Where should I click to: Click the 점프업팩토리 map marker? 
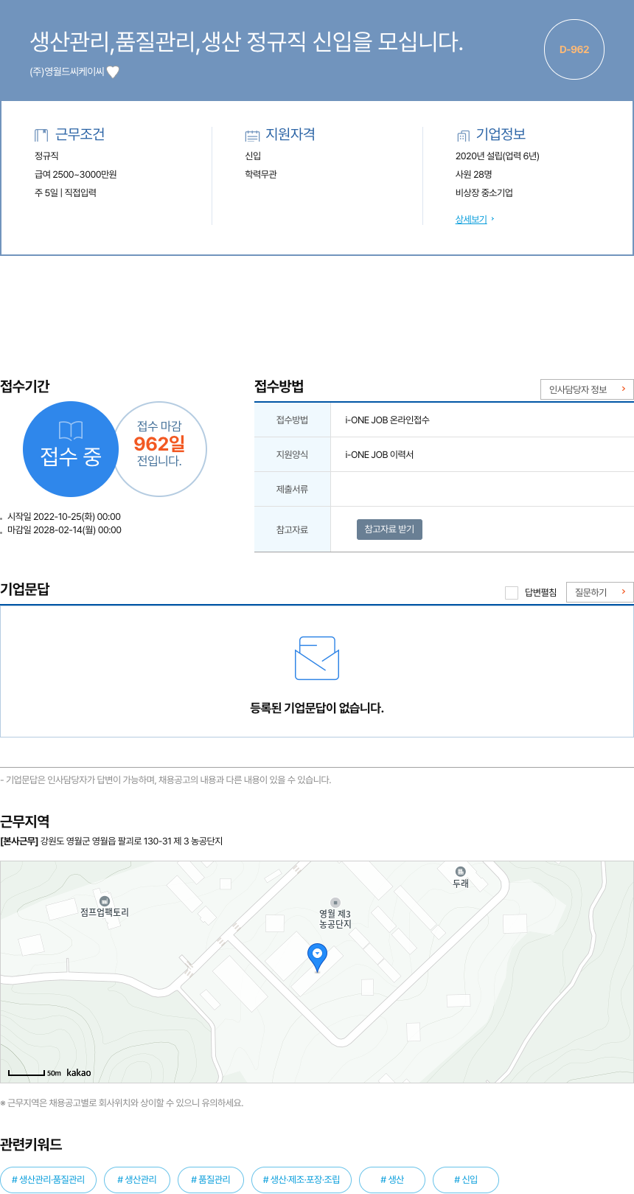pyautogui.click(x=105, y=900)
